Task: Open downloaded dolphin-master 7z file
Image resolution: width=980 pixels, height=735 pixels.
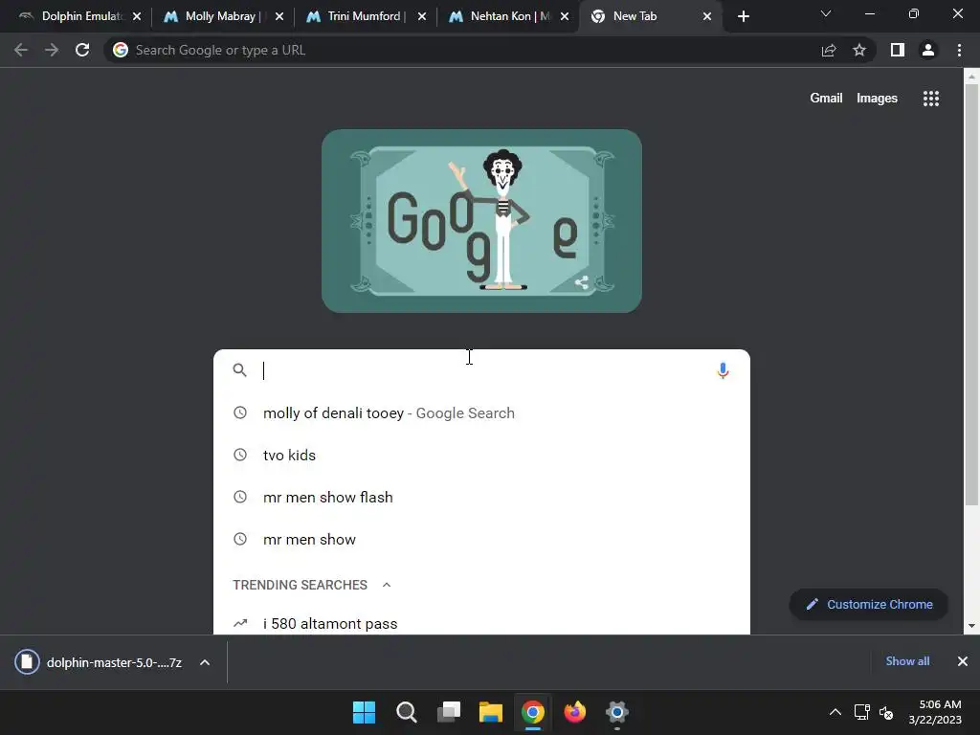Action: [x=100, y=662]
